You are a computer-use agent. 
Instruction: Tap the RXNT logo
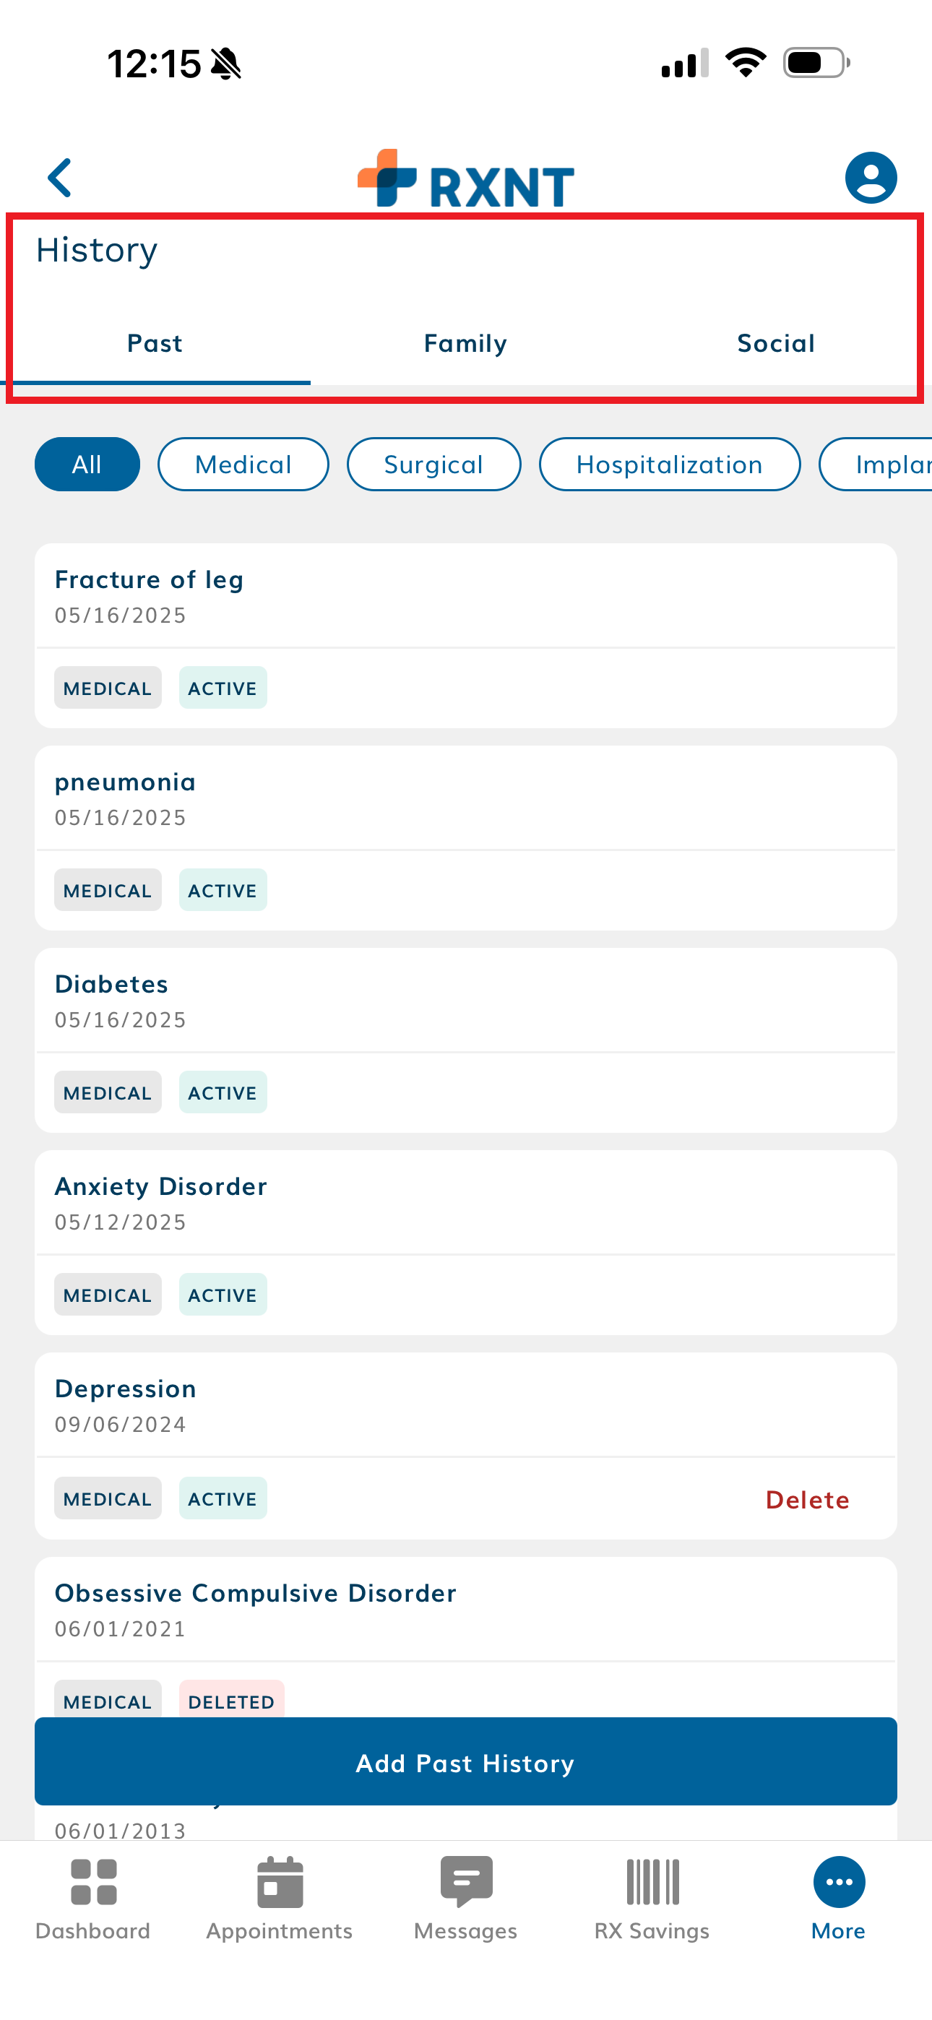(465, 178)
